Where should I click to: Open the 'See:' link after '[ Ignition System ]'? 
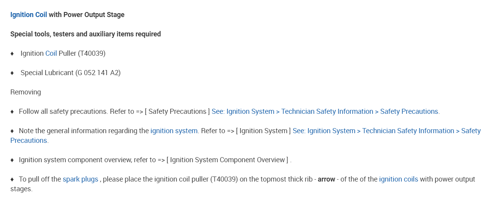[386, 131]
